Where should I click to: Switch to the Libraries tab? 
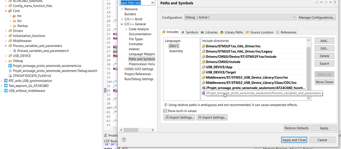pyautogui.click(x=209, y=32)
